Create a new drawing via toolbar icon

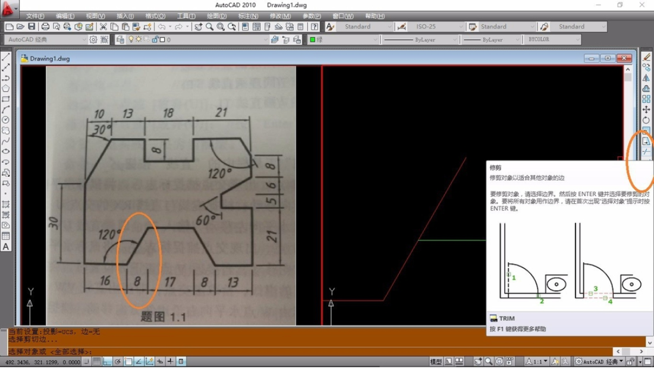pyautogui.click(x=9, y=27)
